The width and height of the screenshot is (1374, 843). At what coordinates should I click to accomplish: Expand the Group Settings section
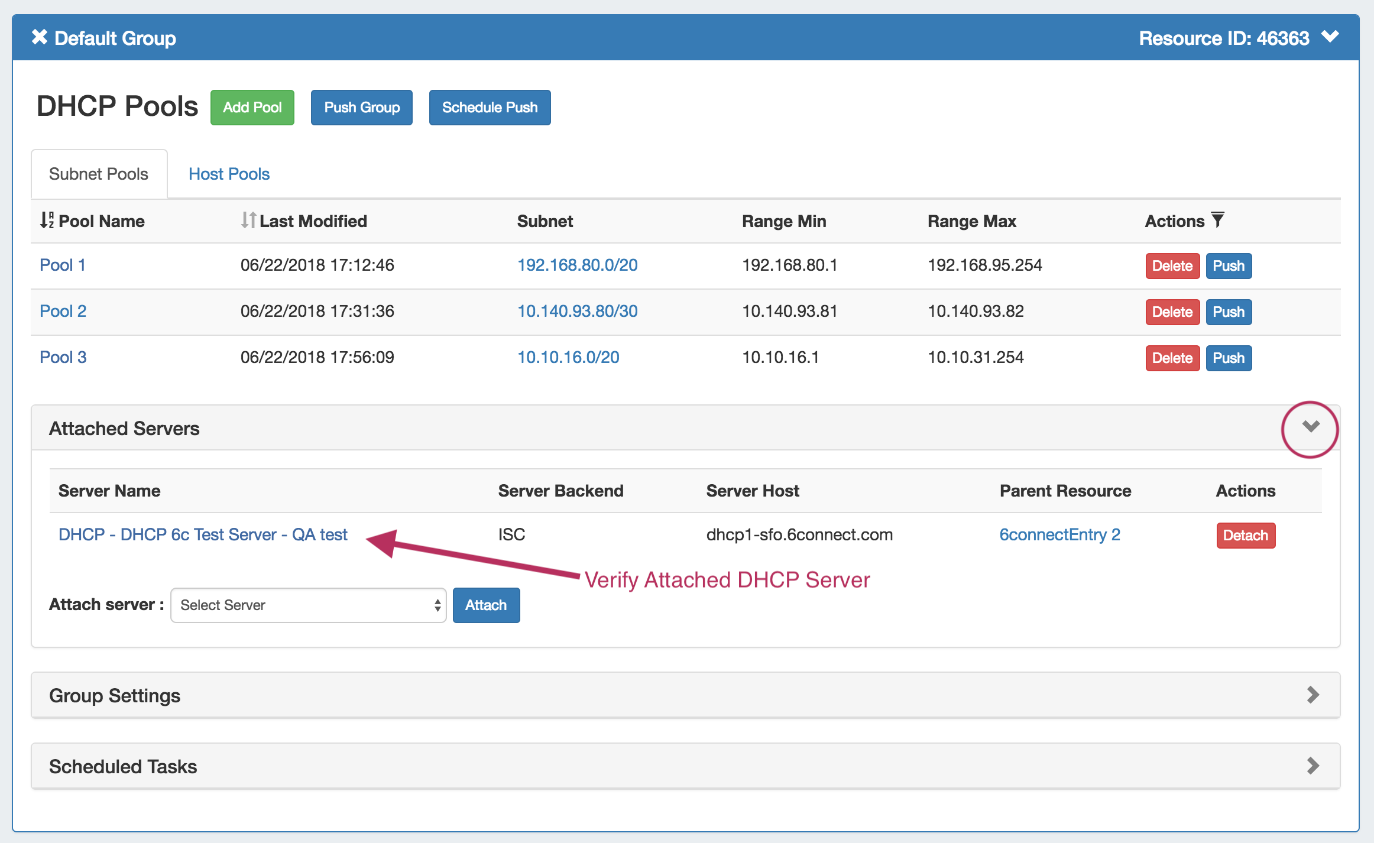[1313, 695]
